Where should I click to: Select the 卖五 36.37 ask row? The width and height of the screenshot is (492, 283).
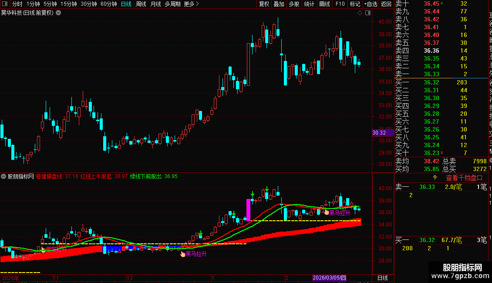[441, 43]
